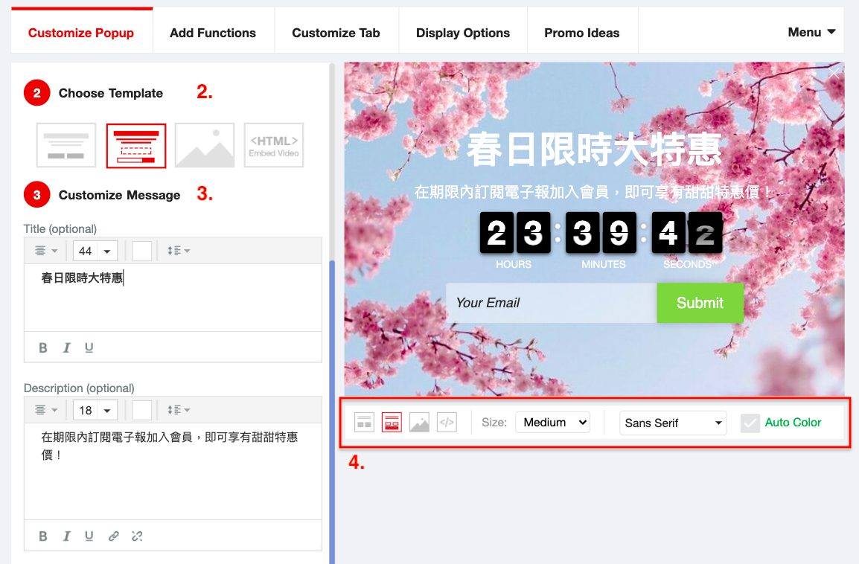The height and width of the screenshot is (564, 859).
Task: Close the popup preview with X
Action: pos(834,72)
